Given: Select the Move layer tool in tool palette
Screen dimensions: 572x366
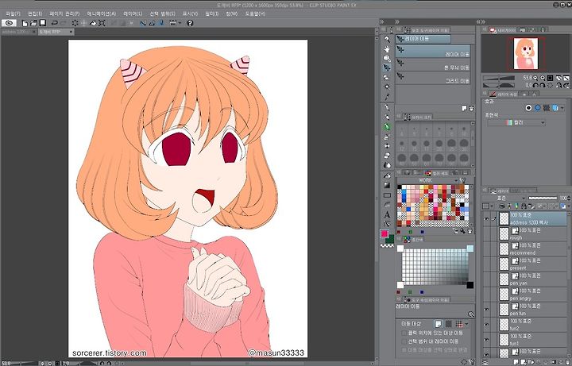Looking at the screenshot, I should point(387,67).
